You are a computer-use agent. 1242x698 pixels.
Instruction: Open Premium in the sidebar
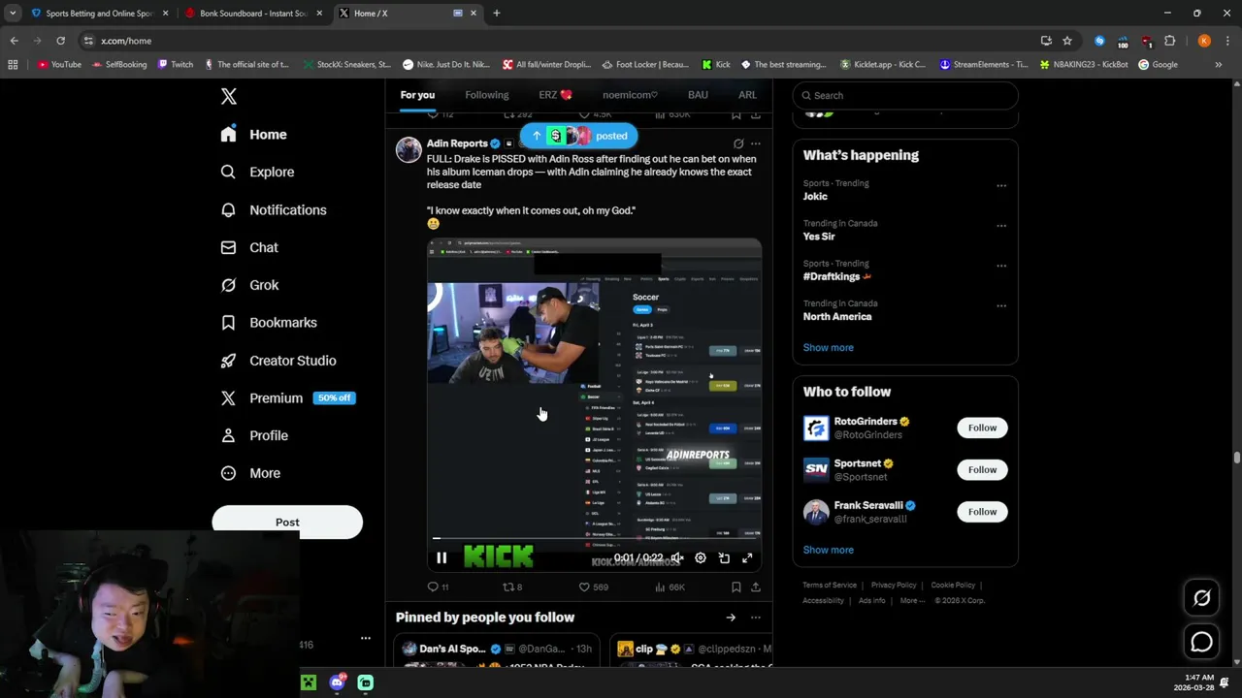287,398
